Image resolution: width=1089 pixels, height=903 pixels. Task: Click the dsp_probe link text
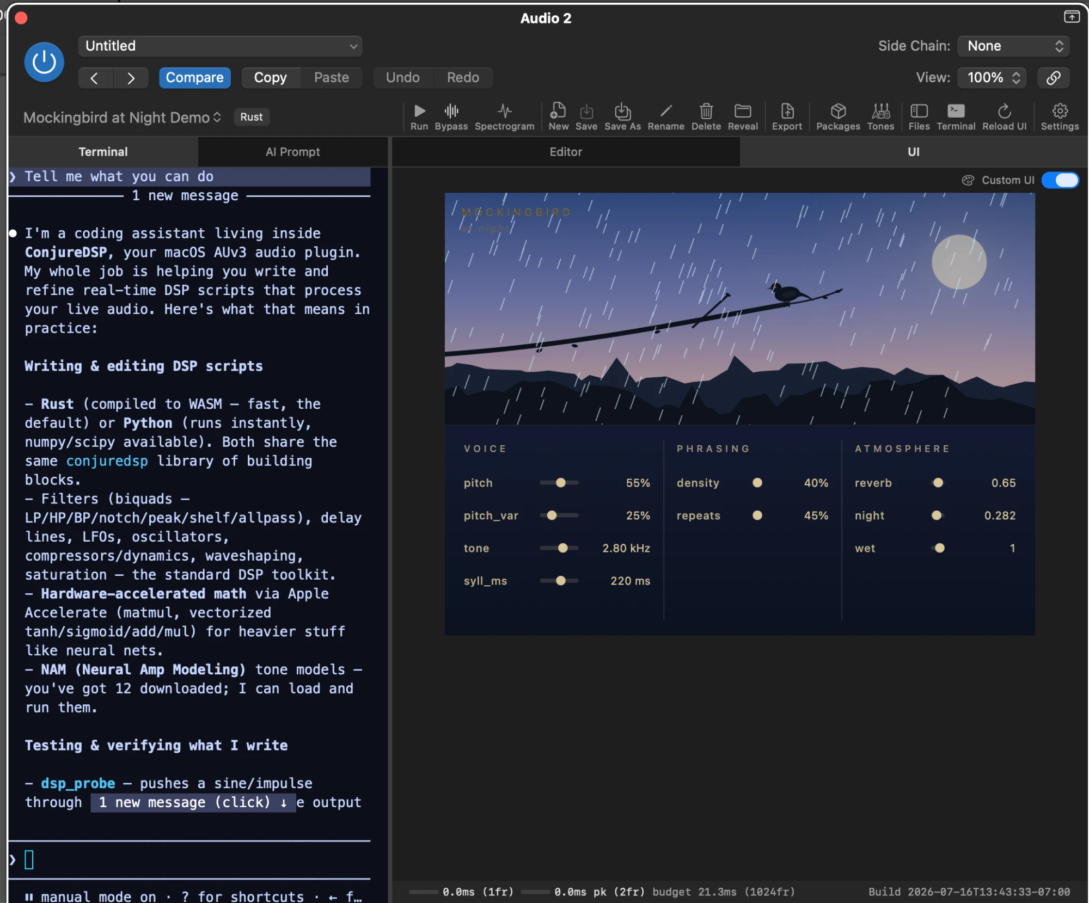click(78, 784)
